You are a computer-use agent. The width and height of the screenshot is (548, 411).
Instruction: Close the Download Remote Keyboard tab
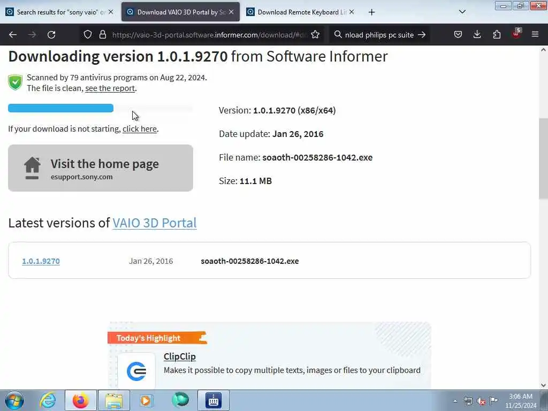352,12
